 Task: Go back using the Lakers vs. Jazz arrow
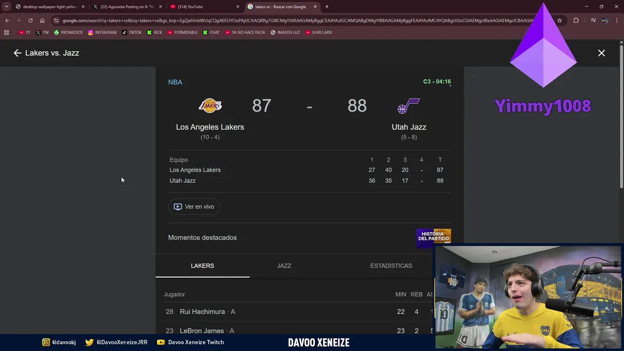point(18,53)
